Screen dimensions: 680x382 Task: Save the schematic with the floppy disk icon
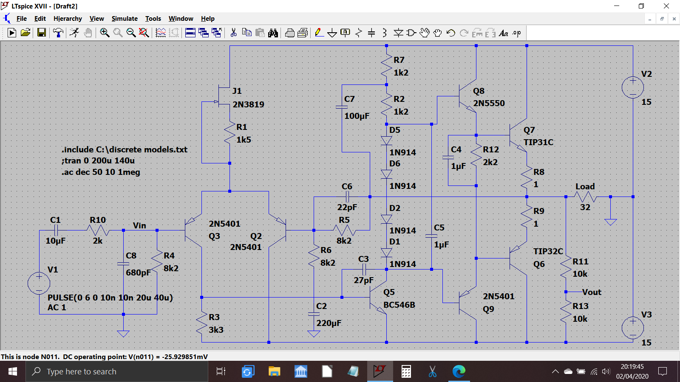[42, 33]
